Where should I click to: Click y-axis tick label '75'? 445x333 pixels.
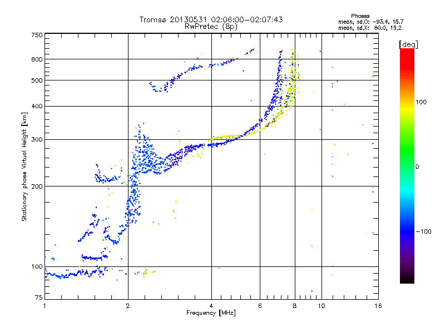39,297
